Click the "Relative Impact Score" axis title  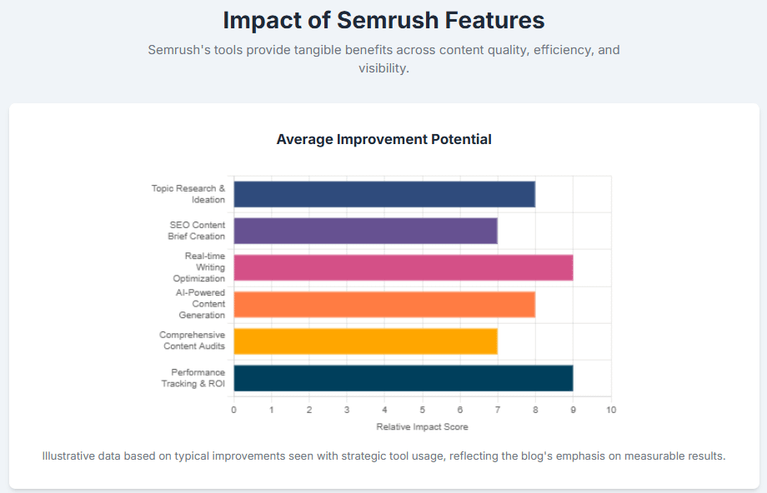point(422,427)
